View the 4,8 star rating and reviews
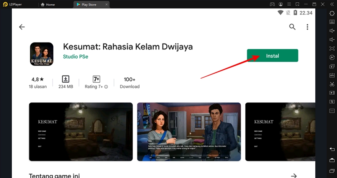The image size is (337, 178). tap(38, 83)
